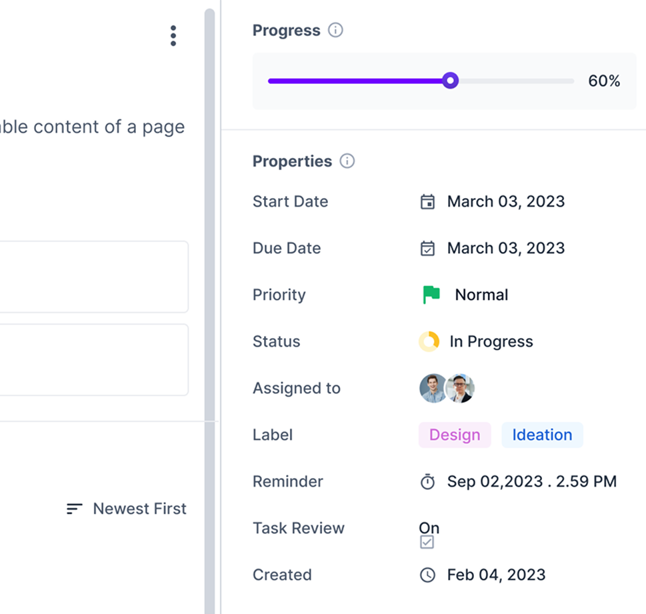
Task: Click the progress slider handle at 60%
Action: tap(450, 81)
